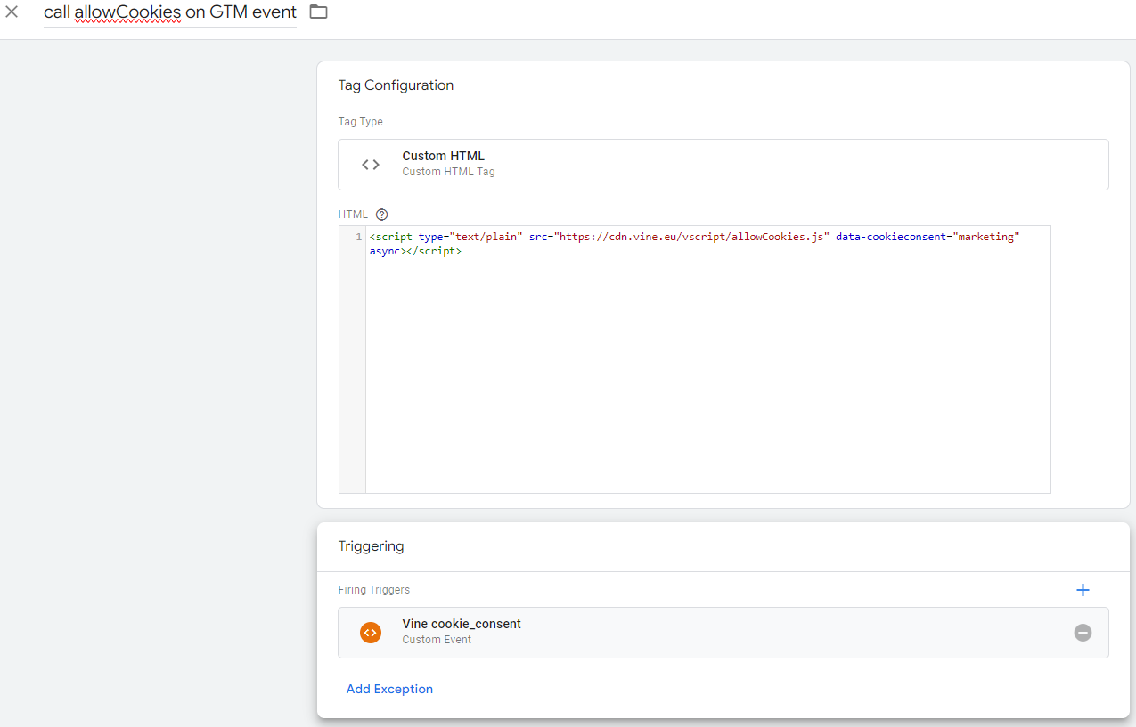
Task: Click the script src URL in the code
Action: pyautogui.click(x=691, y=238)
